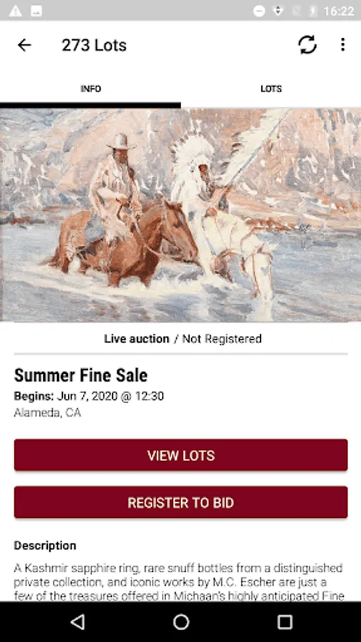361x642 pixels.
Task: Tap the back arrow icon
Action: pos(24,45)
